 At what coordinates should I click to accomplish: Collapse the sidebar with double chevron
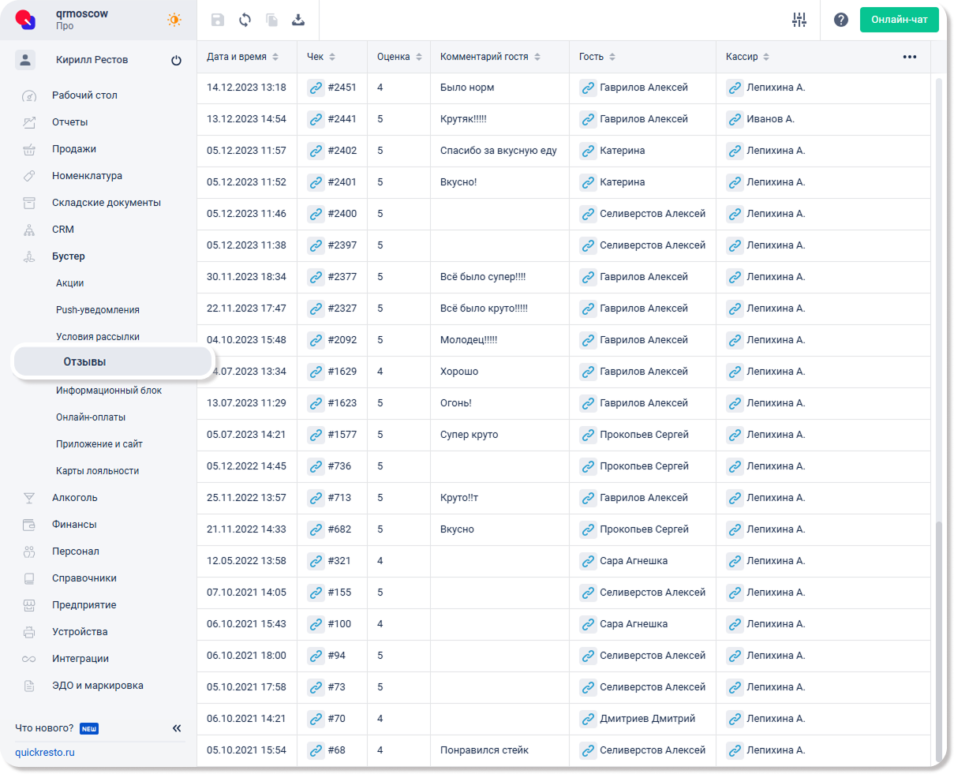tap(177, 728)
